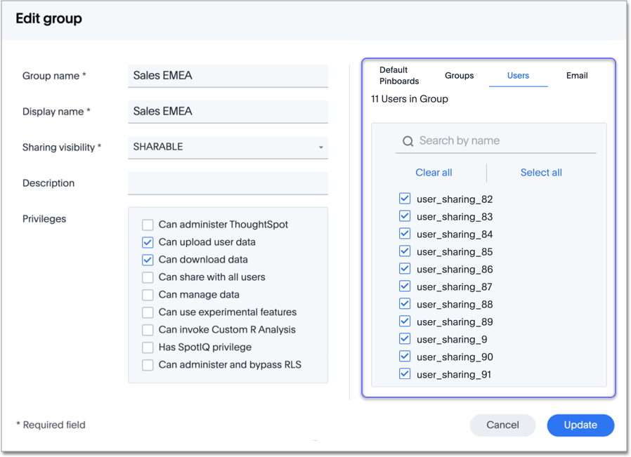This screenshot has width=631, height=457.
Task: Check Can share with all users
Action: (148, 277)
